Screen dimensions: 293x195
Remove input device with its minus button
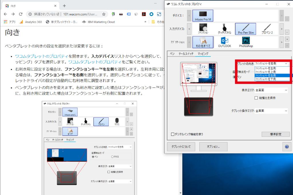point(287,32)
